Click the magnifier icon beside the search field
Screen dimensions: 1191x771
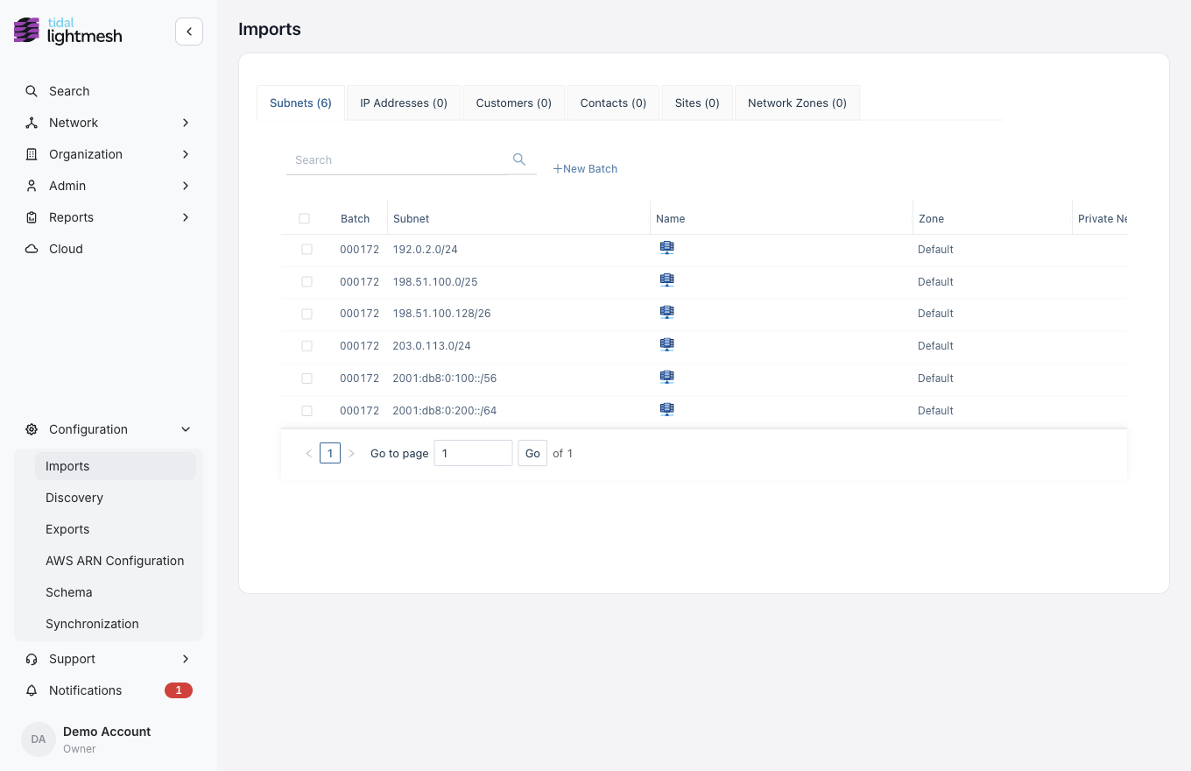click(519, 159)
